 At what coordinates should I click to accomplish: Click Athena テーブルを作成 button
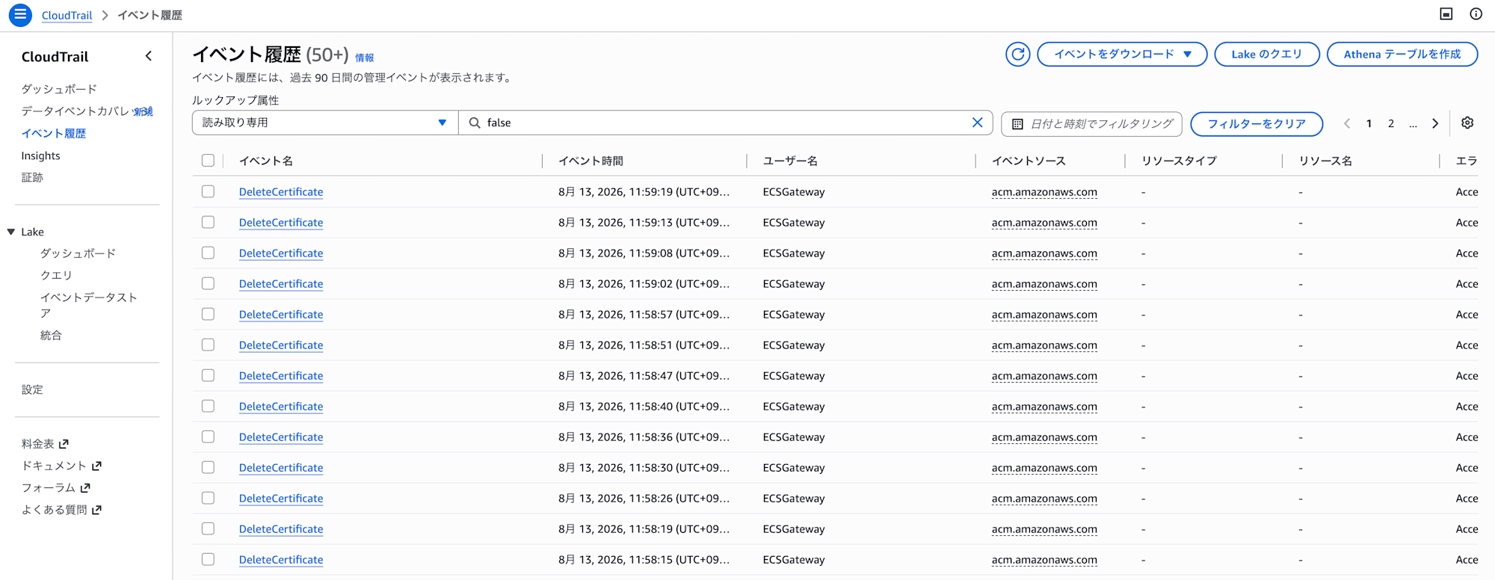click(x=1402, y=54)
